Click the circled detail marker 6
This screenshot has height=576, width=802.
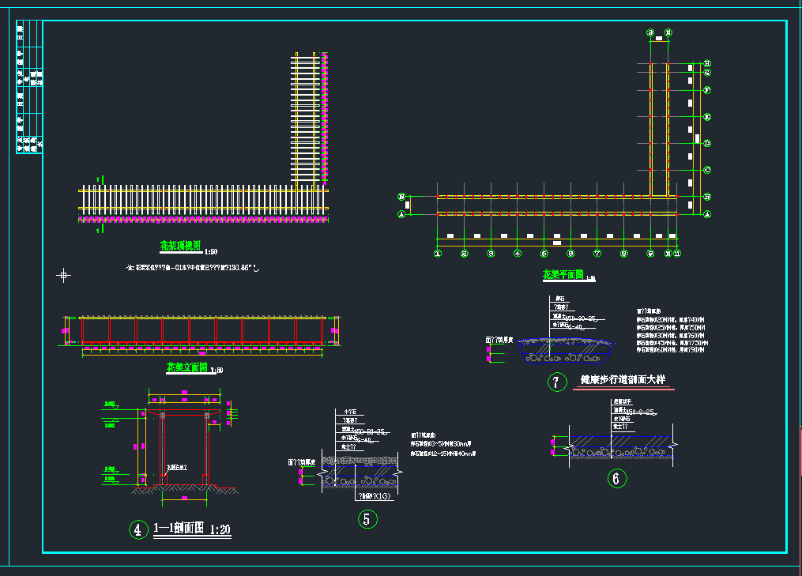click(616, 478)
